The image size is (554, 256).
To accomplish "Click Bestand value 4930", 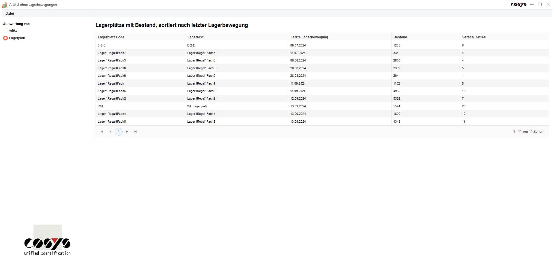I will (397, 91).
